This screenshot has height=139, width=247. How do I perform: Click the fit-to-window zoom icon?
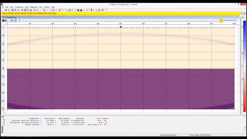[x=53, y=10]
